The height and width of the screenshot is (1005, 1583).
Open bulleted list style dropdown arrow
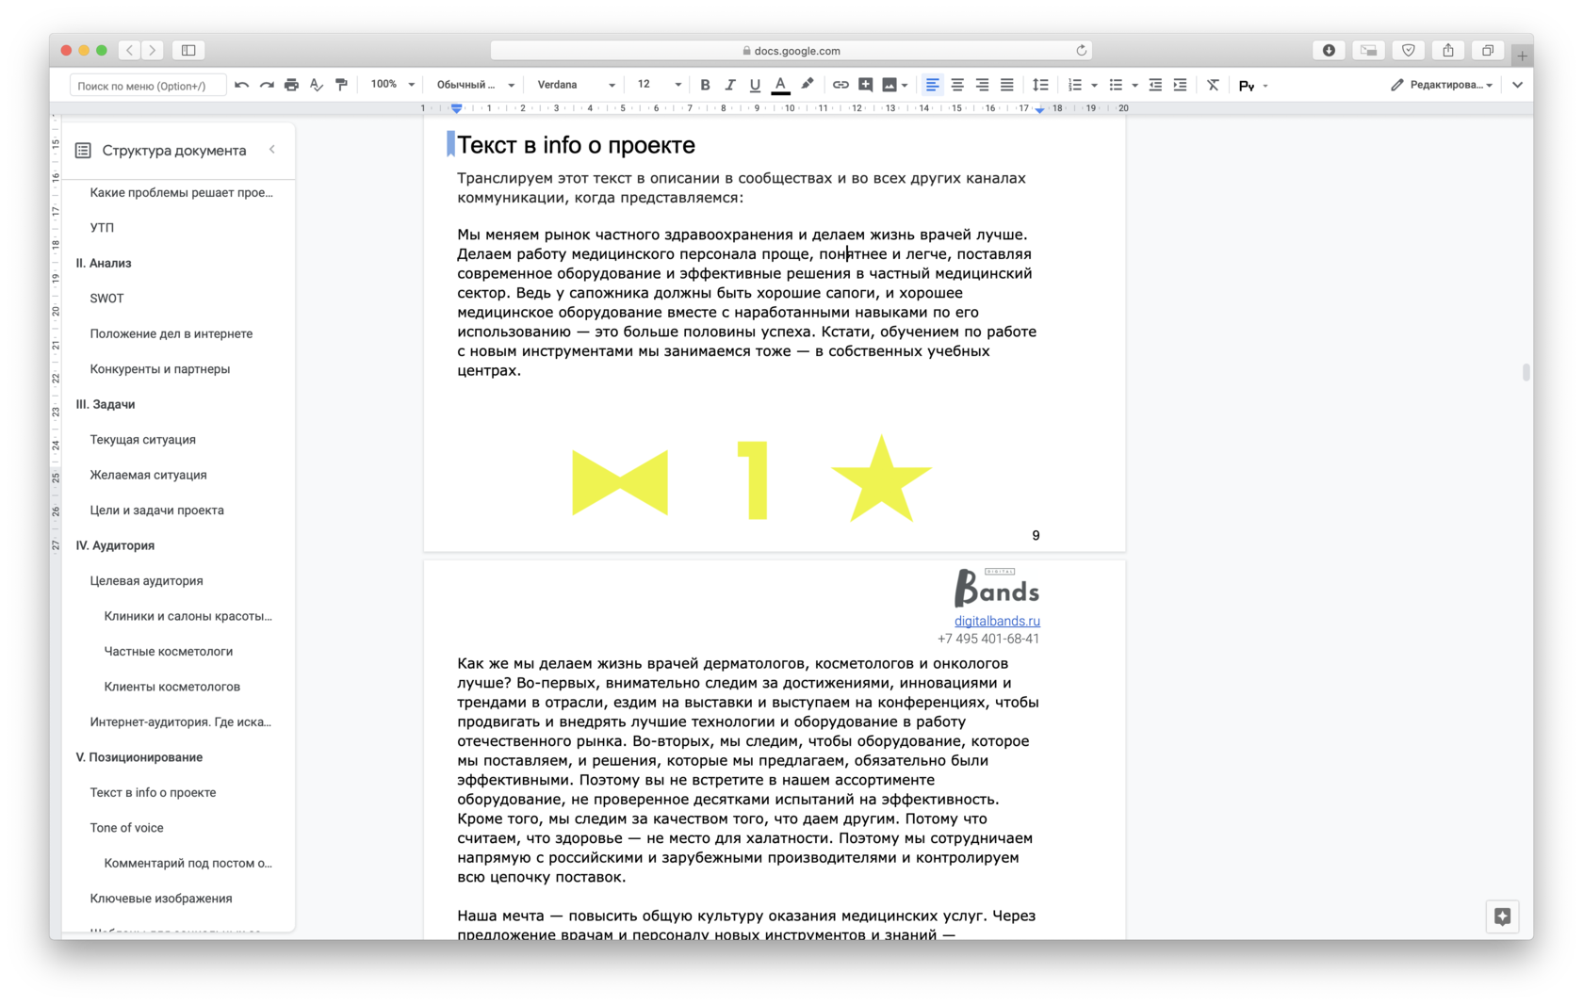click(1134, 86)
